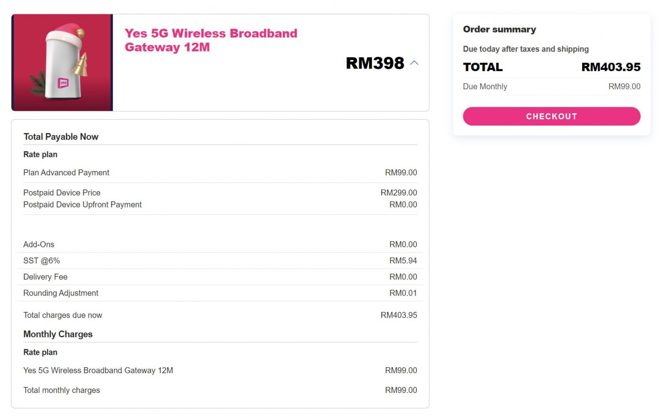Click the Order summary panel heading
The height and width of the screenshot is (417, 658).
(499, 29)
